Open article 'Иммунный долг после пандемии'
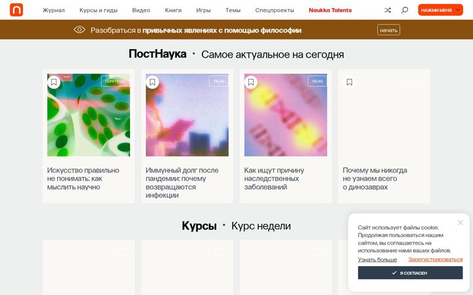473x295 pixels. pyautogui.click(x=182, y=182)
